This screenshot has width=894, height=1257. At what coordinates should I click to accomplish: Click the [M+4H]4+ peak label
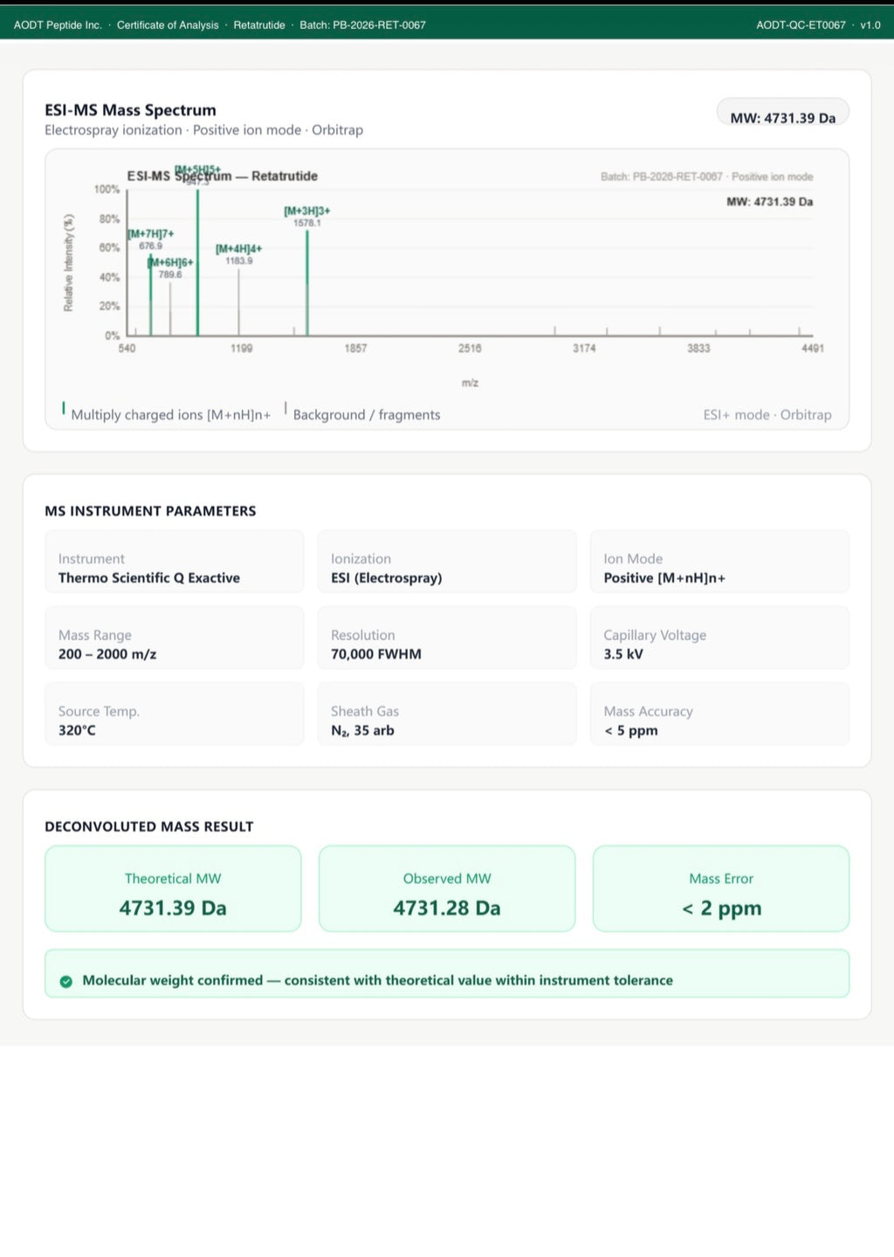coord(239,249)
